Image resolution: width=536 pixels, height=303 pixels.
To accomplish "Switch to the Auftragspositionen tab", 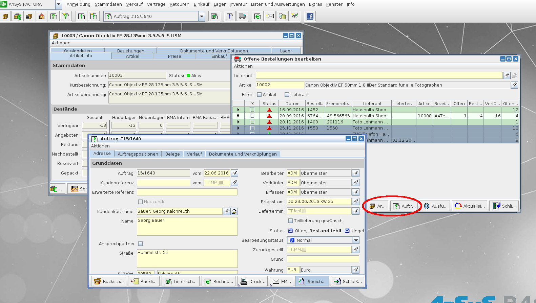I will pos(138,154).
